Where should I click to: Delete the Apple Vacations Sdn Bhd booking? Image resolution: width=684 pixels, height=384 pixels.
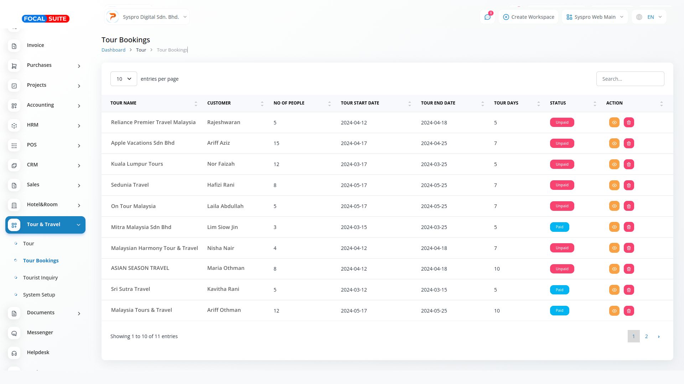[629, 143]
